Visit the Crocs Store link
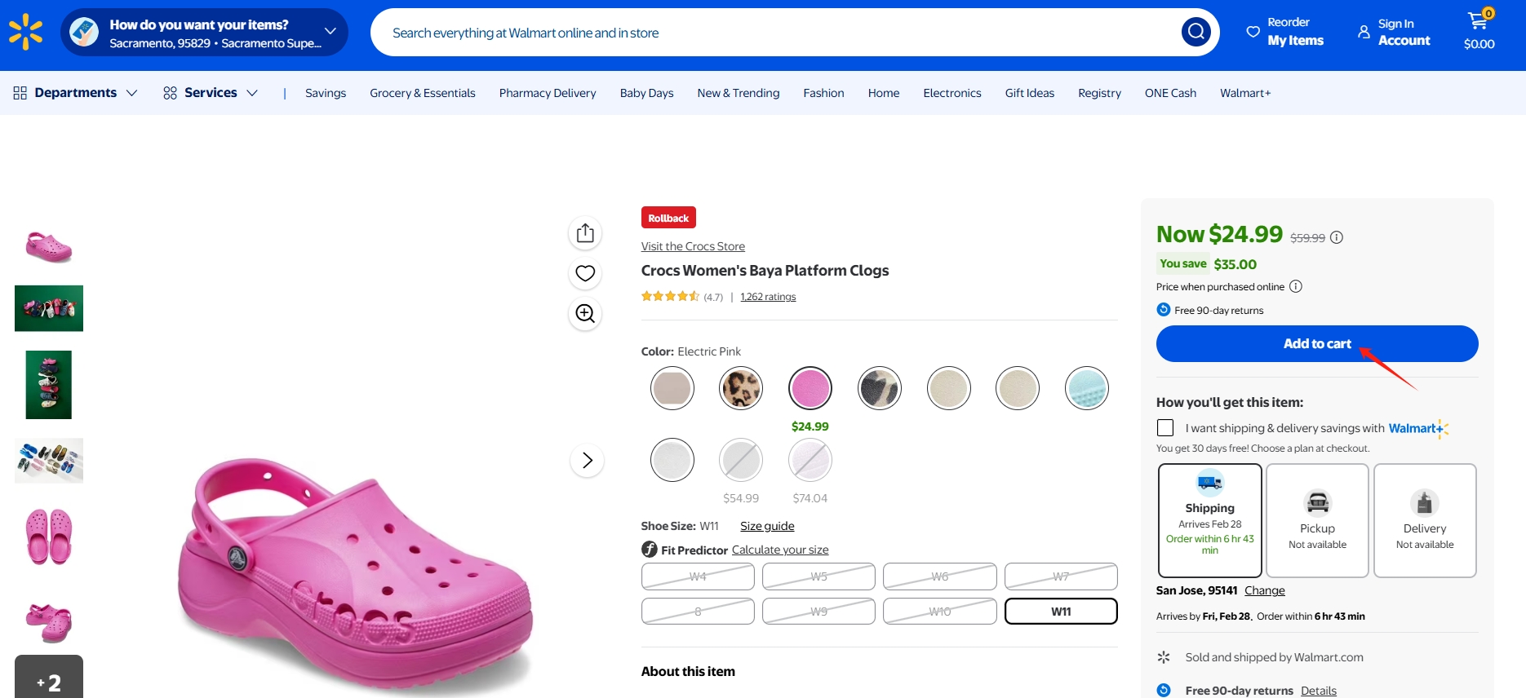Screen dimensions: 1526x698 693,246
